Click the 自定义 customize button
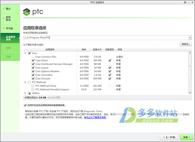The height and width of the screenshot is (142, 195). (186, 44)
